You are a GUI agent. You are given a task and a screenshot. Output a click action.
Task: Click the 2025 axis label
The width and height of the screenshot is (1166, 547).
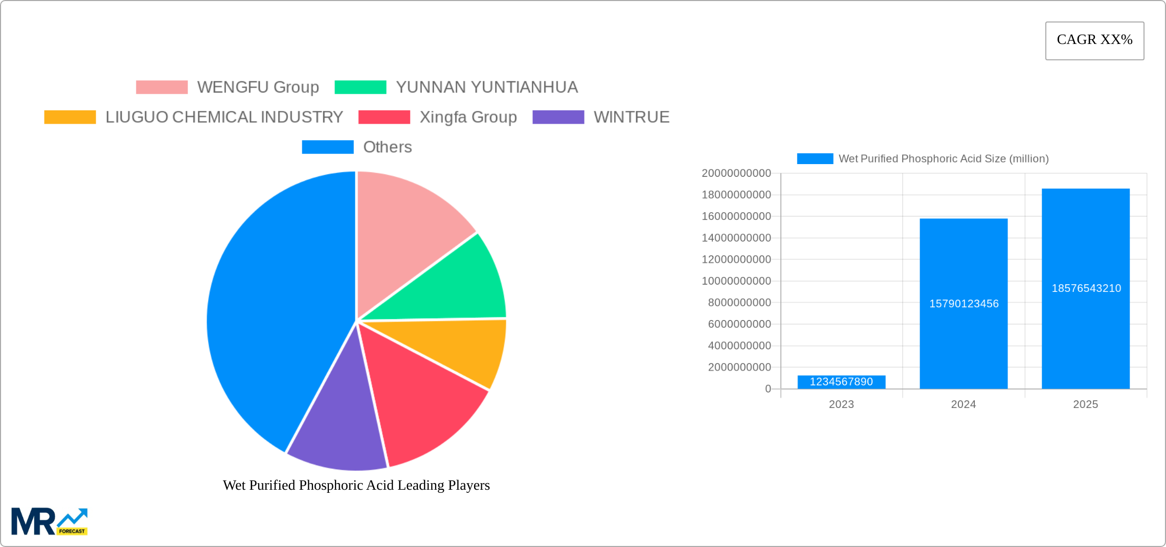point(1086,404)
